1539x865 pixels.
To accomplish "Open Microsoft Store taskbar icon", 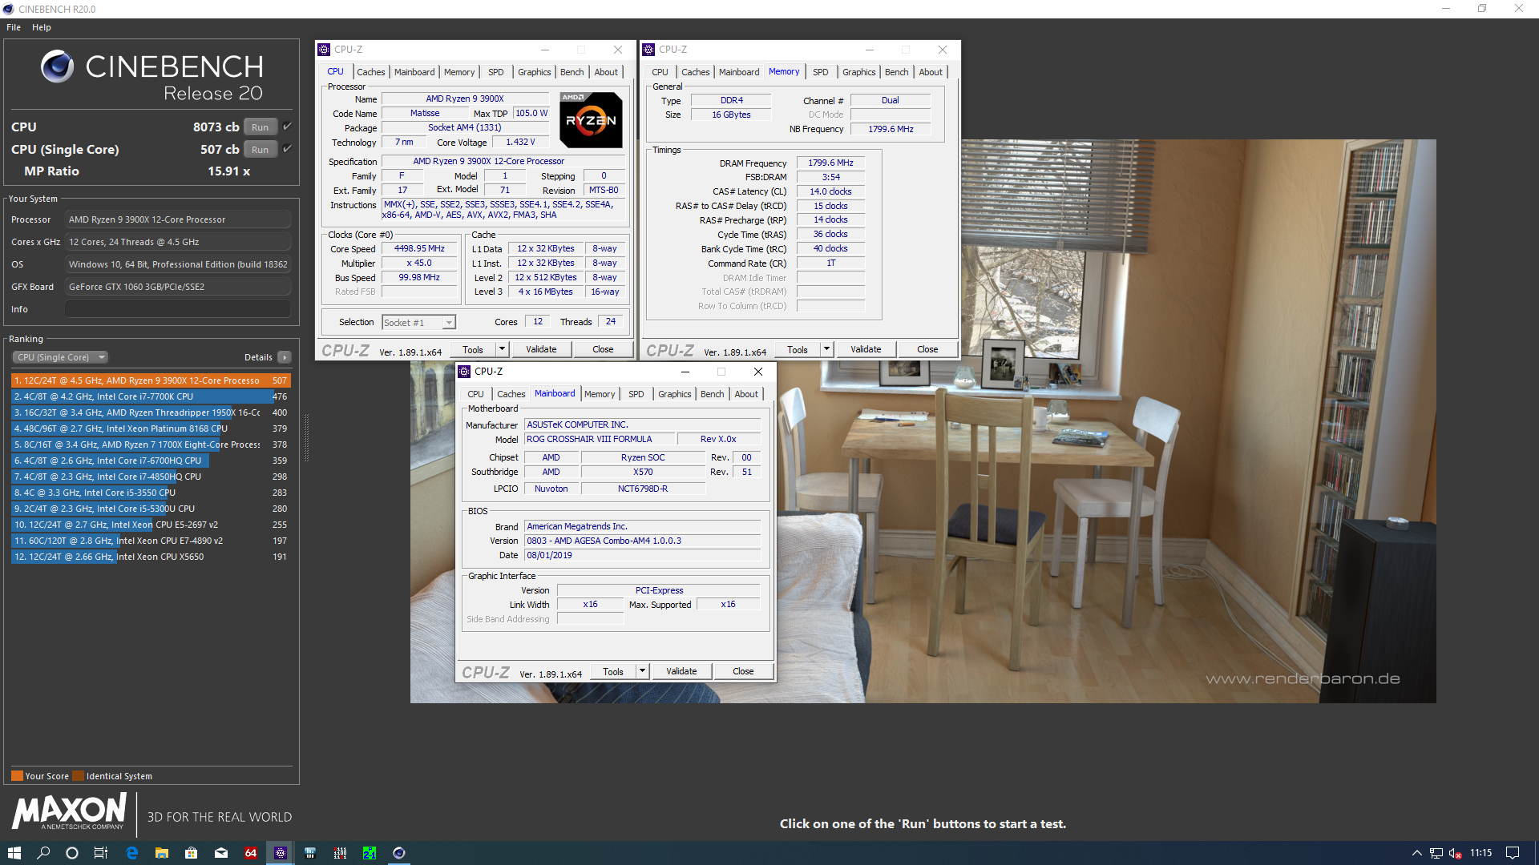I will [191, 853].
